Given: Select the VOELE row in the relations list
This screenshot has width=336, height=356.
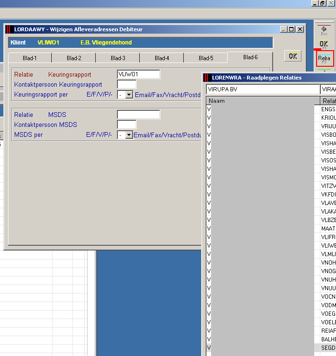Looking at the screenshot, I should point(271,322).
